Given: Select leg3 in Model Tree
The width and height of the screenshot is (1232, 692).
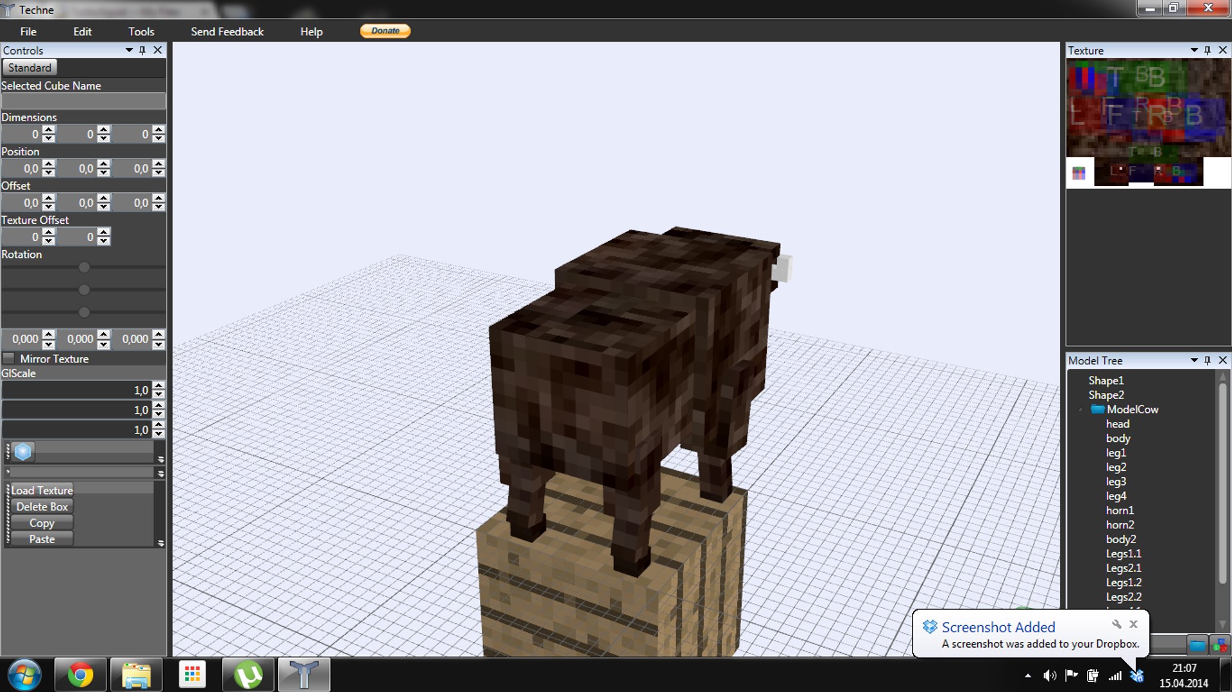Looking at the screenshot, I should (x=1116, y=482).
